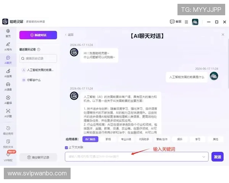229x183 pixels.
Task: Click the greeting bubble HI！我是聪明灵犀
Action: (99, 55)
